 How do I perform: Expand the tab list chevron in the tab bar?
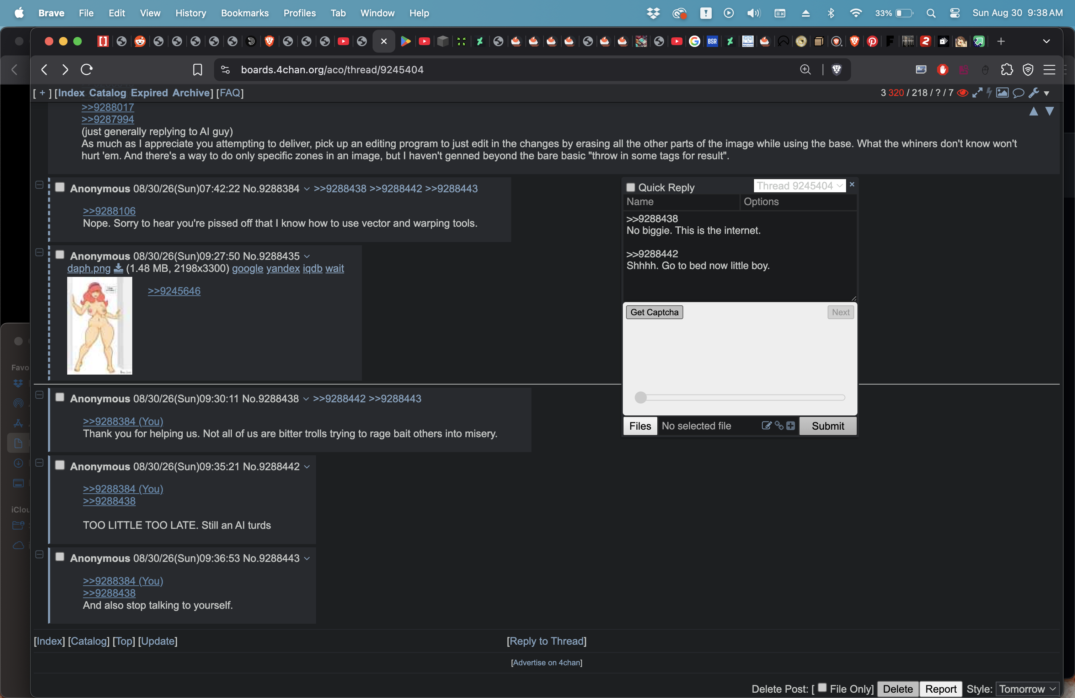[x=1047, y=42]
